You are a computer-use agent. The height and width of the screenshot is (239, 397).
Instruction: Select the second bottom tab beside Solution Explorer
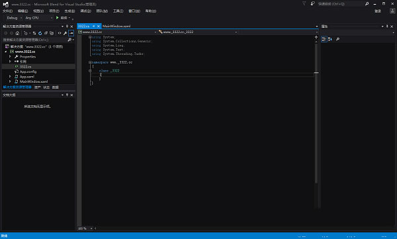click(x=38, y=87)
